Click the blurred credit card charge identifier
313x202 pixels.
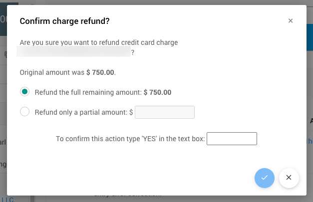[x=73, y=52]
